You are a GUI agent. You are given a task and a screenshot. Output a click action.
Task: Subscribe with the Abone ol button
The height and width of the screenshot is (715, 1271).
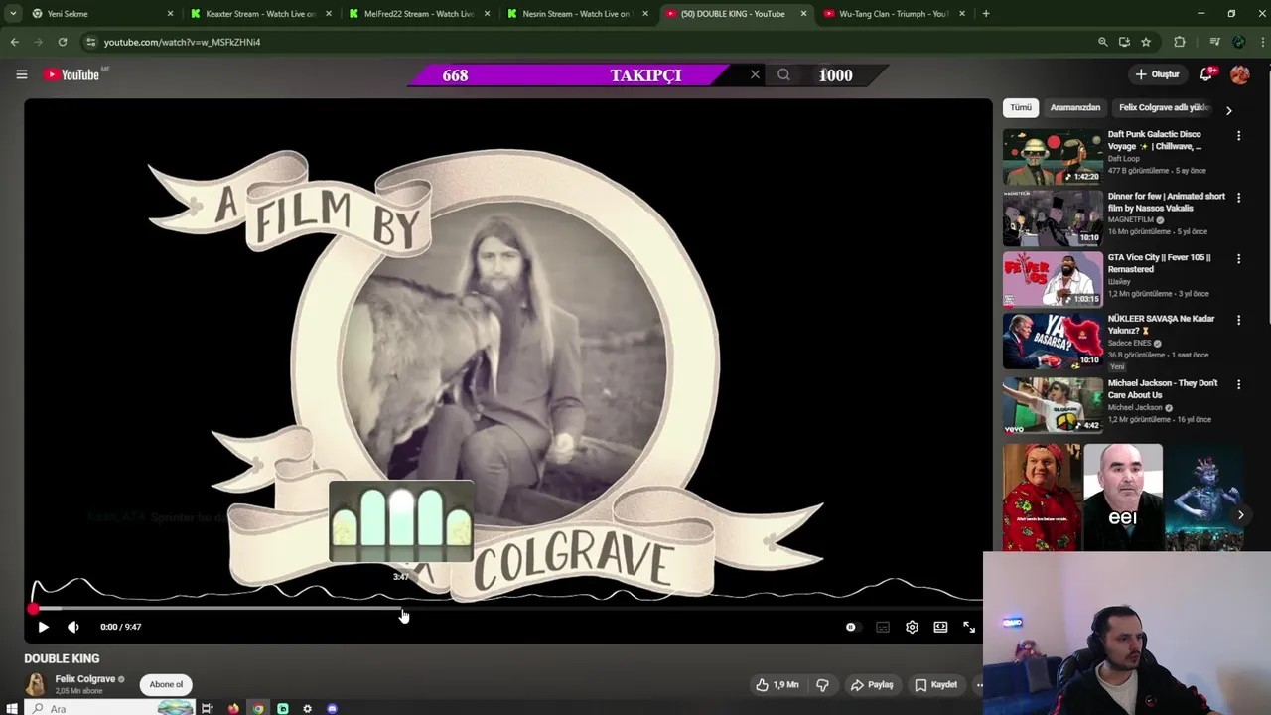click(x=166, y=684)
